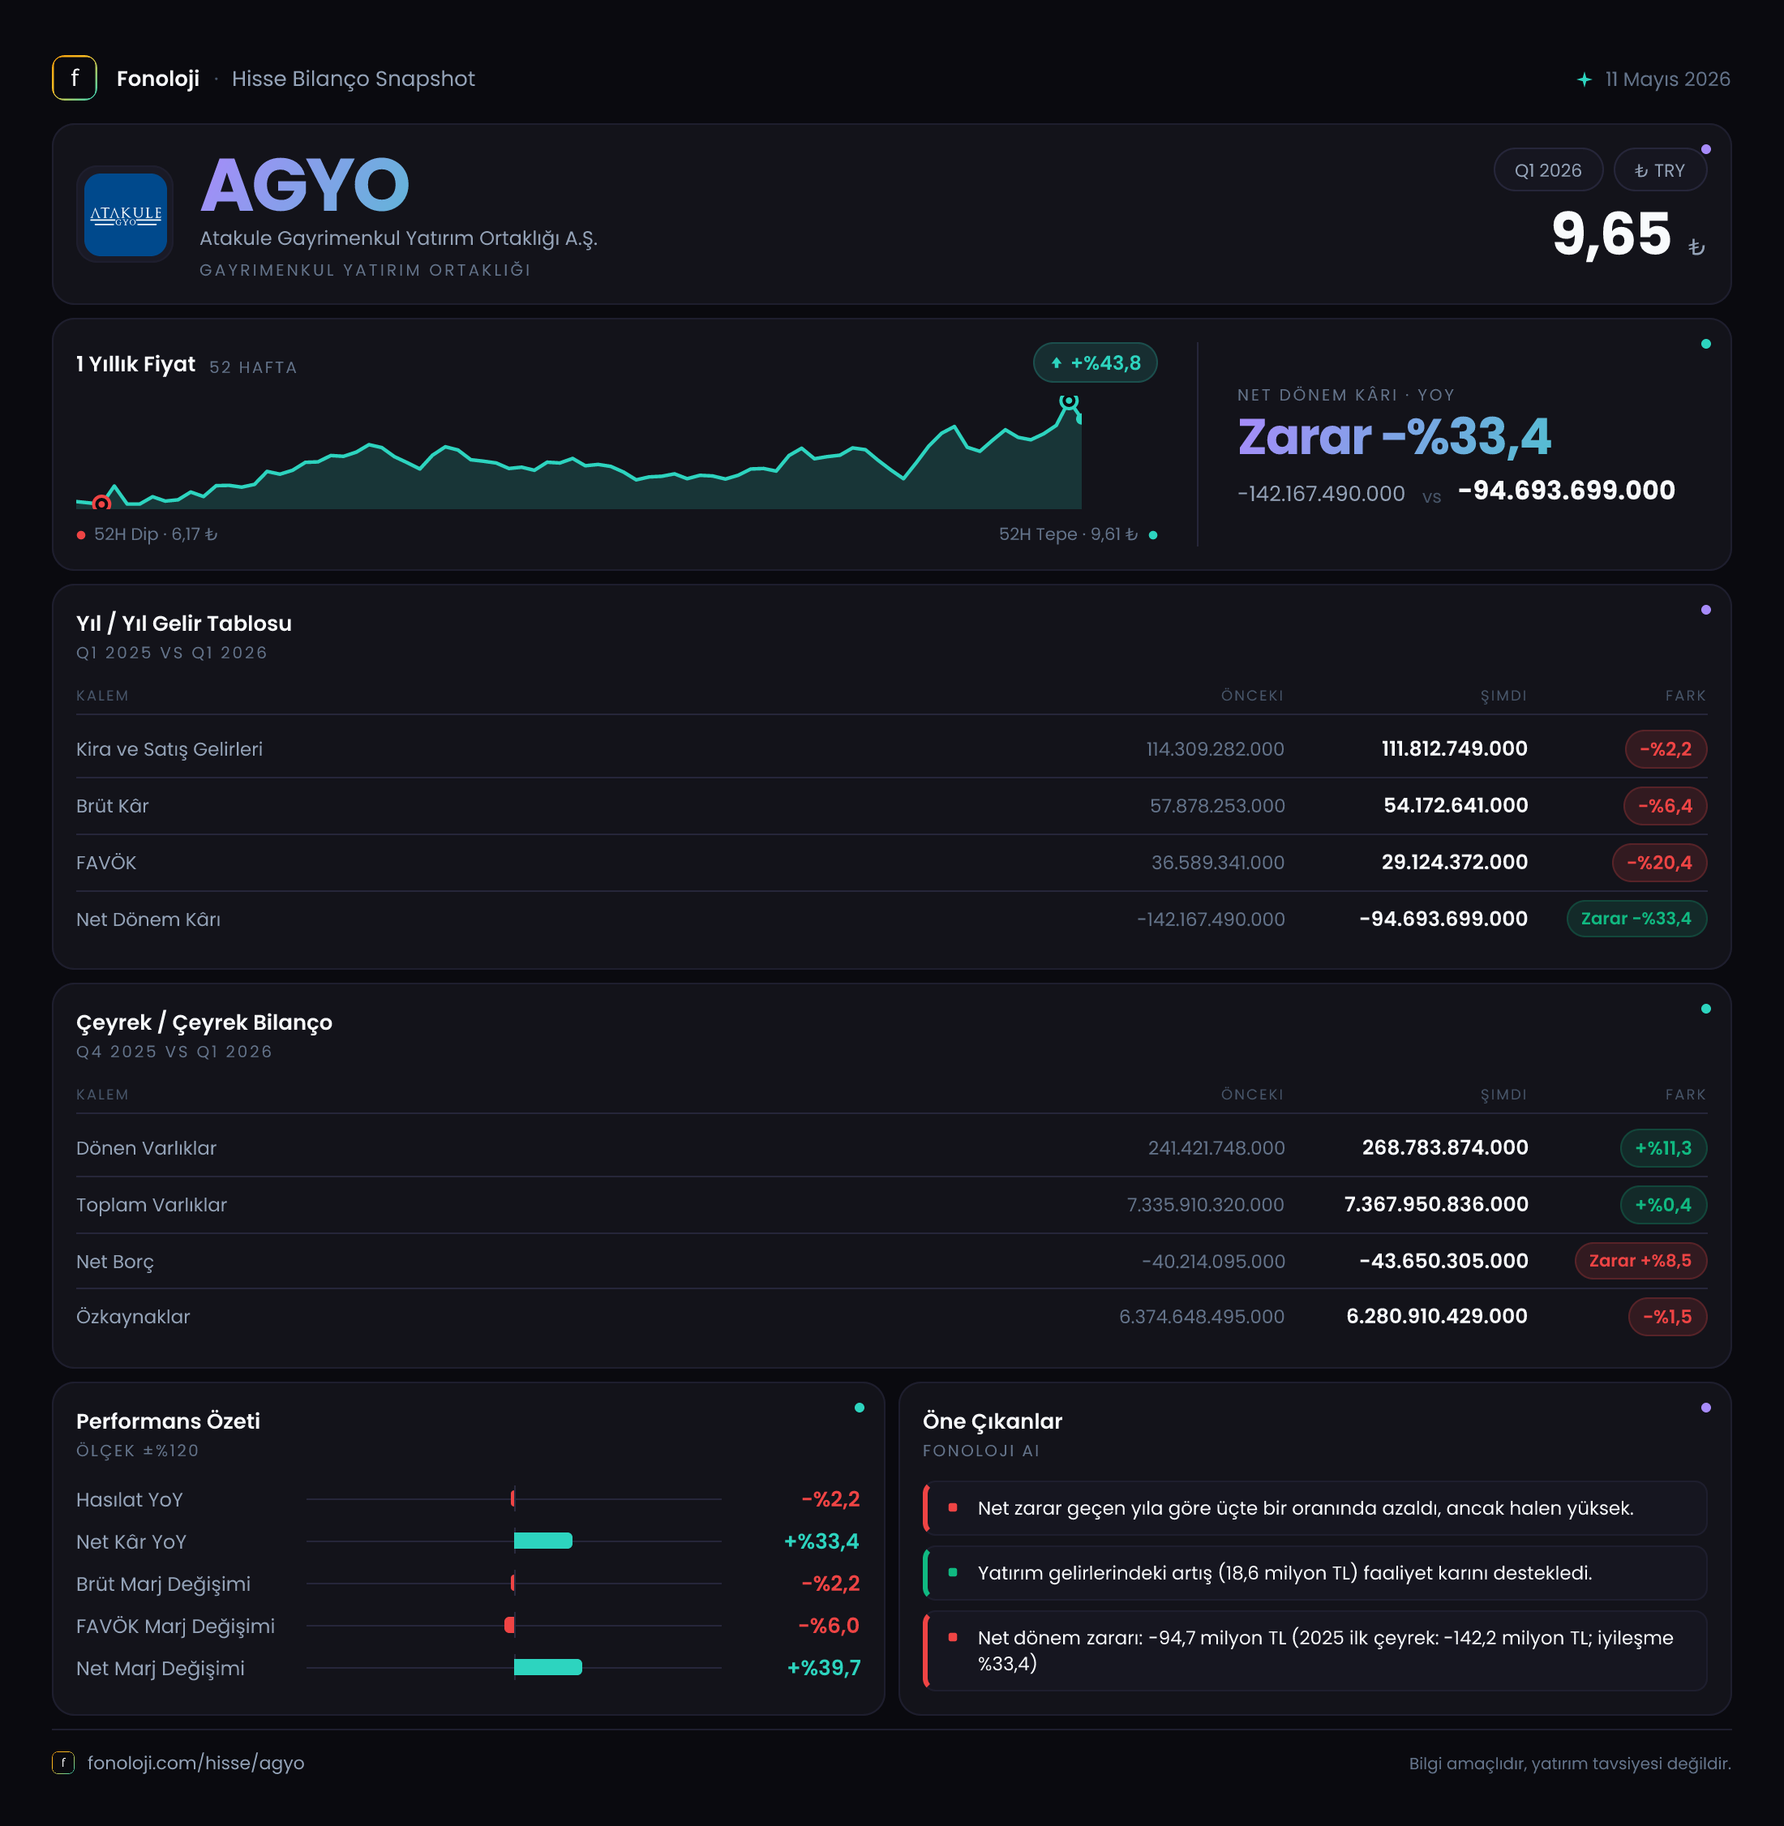Open the highlight starting "Net dönem zararı"
1784x1826 pixels.
1314,1650
